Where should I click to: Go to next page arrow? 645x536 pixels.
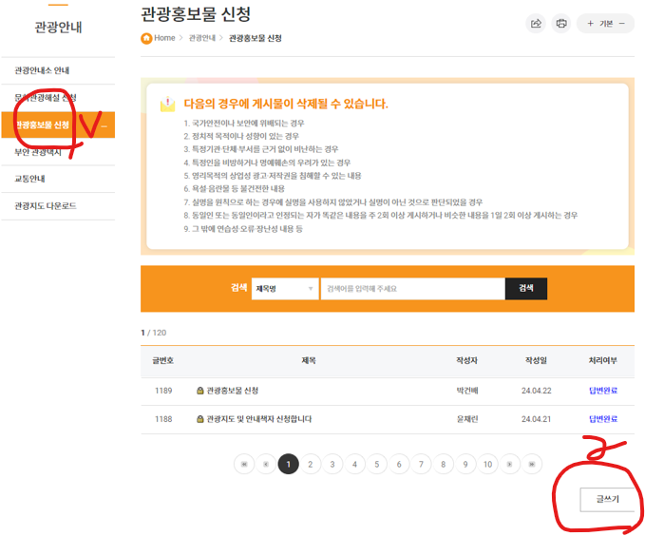[x=510, y=465]
